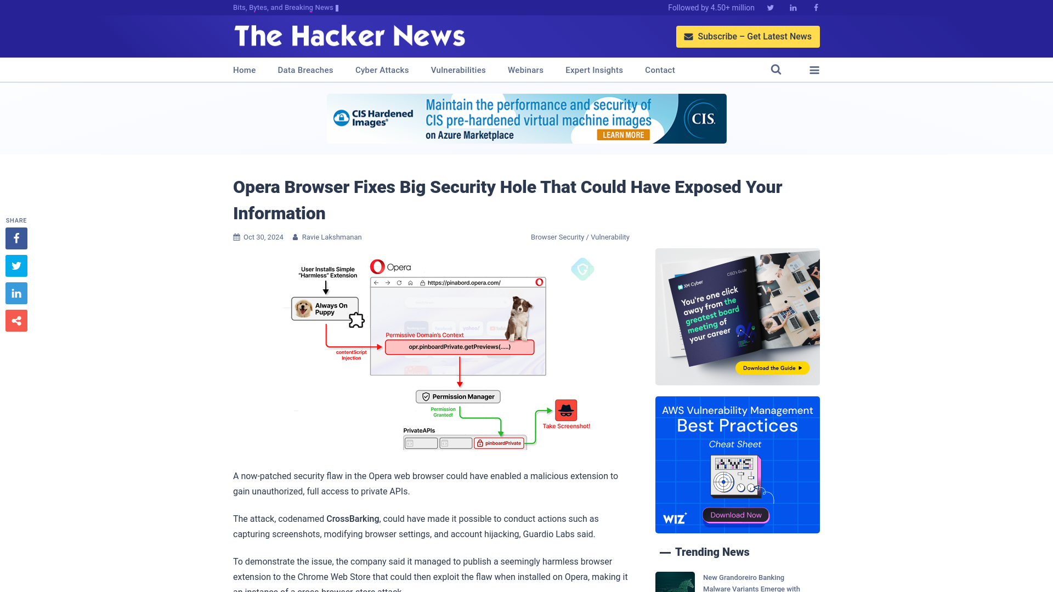Click the Facebook share icon

pyautogui.click(x=16, y=238)
